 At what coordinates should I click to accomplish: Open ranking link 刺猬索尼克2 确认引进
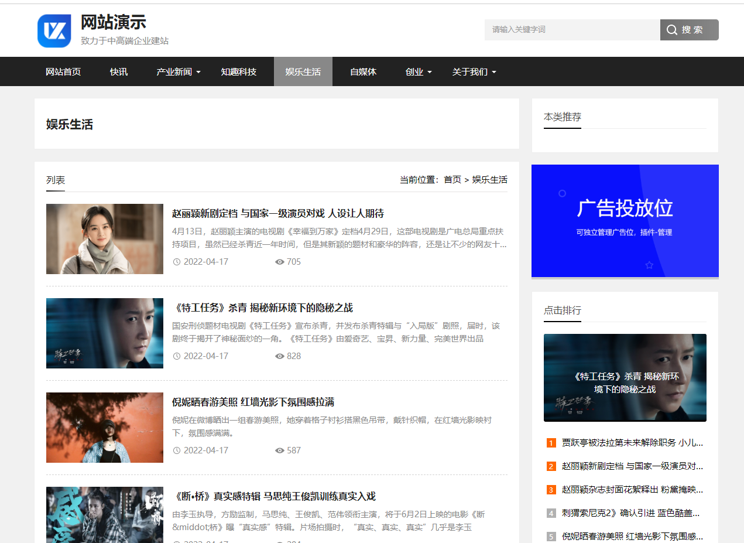631,513
